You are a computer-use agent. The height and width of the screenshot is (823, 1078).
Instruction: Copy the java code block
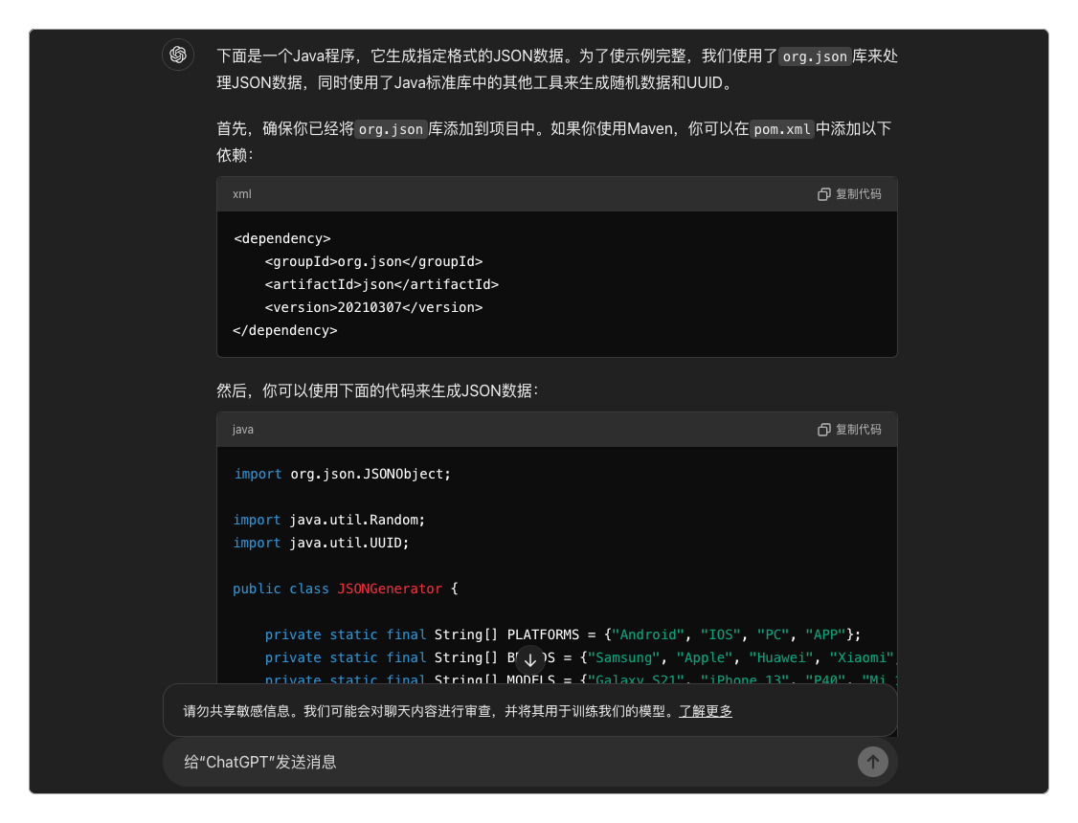(x=849, y=430)
